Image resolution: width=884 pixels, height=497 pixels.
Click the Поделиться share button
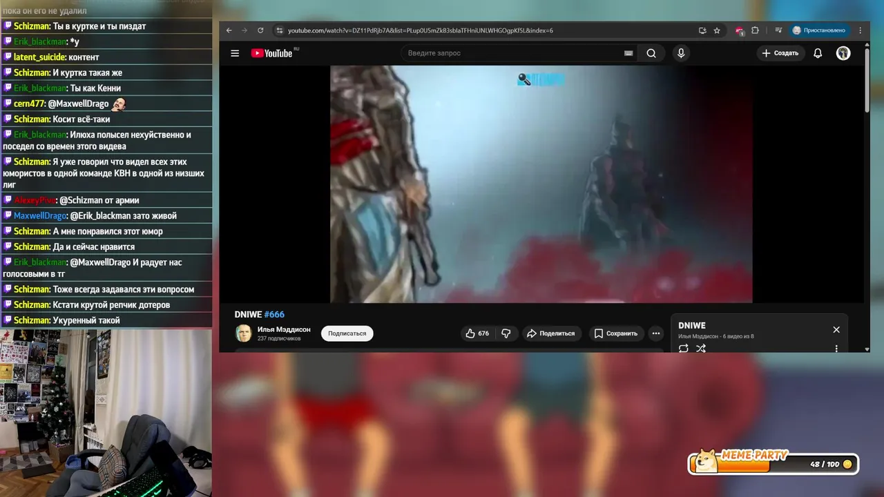tap(552, 333)
